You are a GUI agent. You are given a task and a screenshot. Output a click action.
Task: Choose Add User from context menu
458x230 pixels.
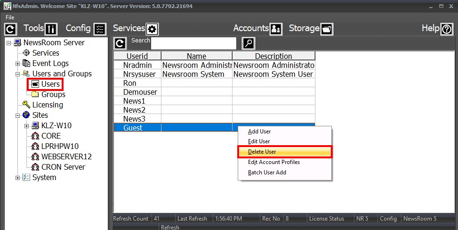(x=285, y=131)
